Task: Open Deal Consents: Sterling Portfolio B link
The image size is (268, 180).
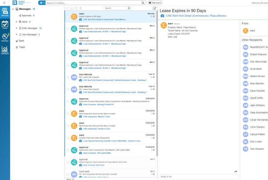Action: (x=99, y=105)
